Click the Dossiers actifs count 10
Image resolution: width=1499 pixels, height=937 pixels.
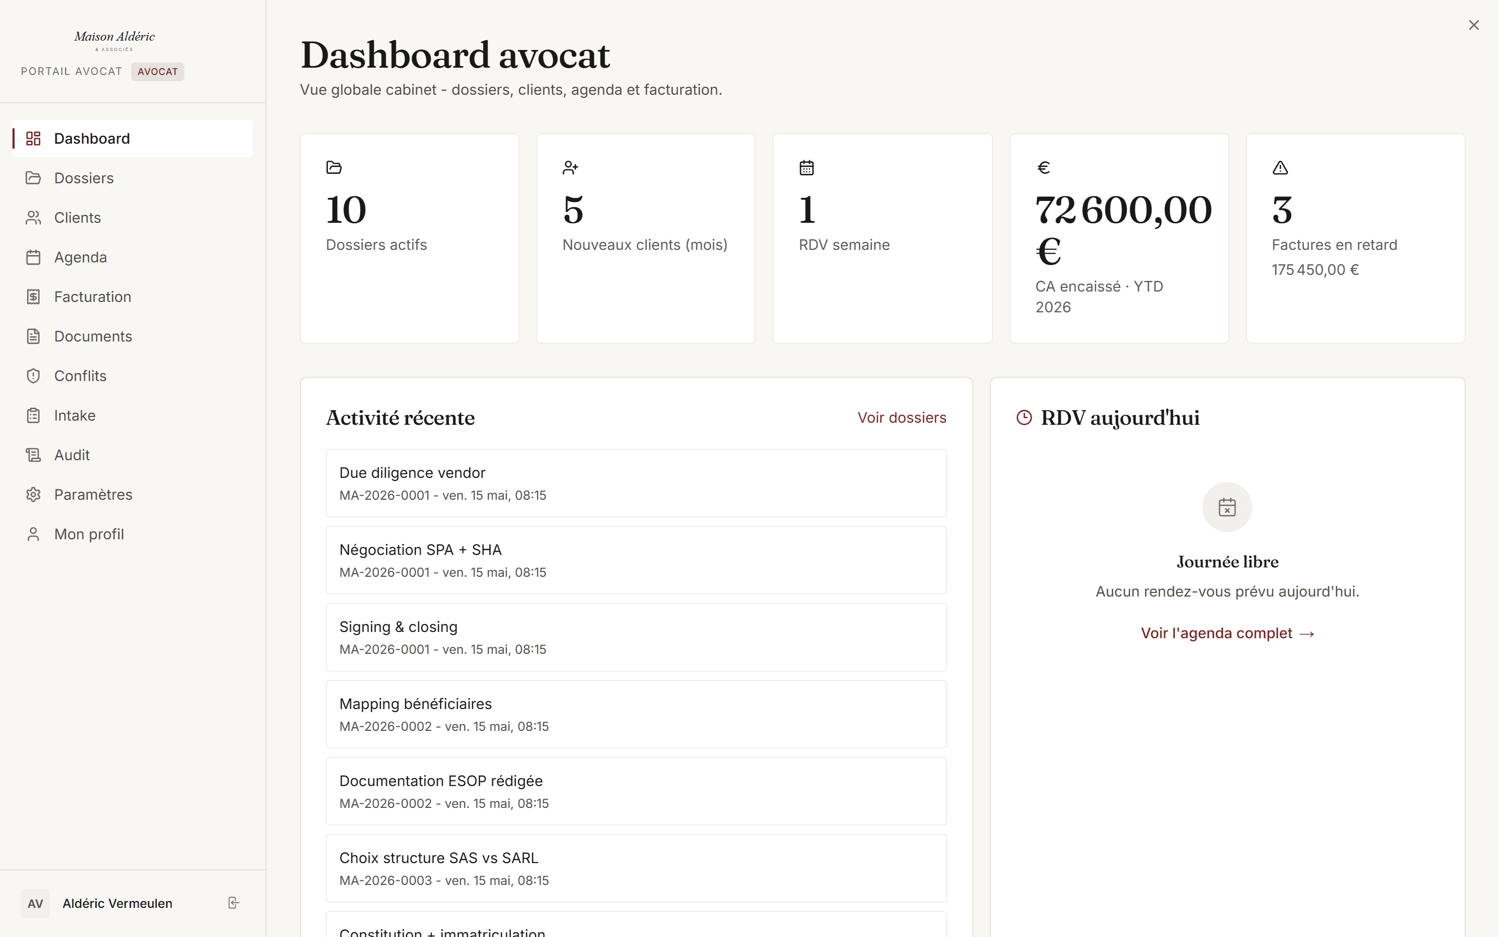346,210
